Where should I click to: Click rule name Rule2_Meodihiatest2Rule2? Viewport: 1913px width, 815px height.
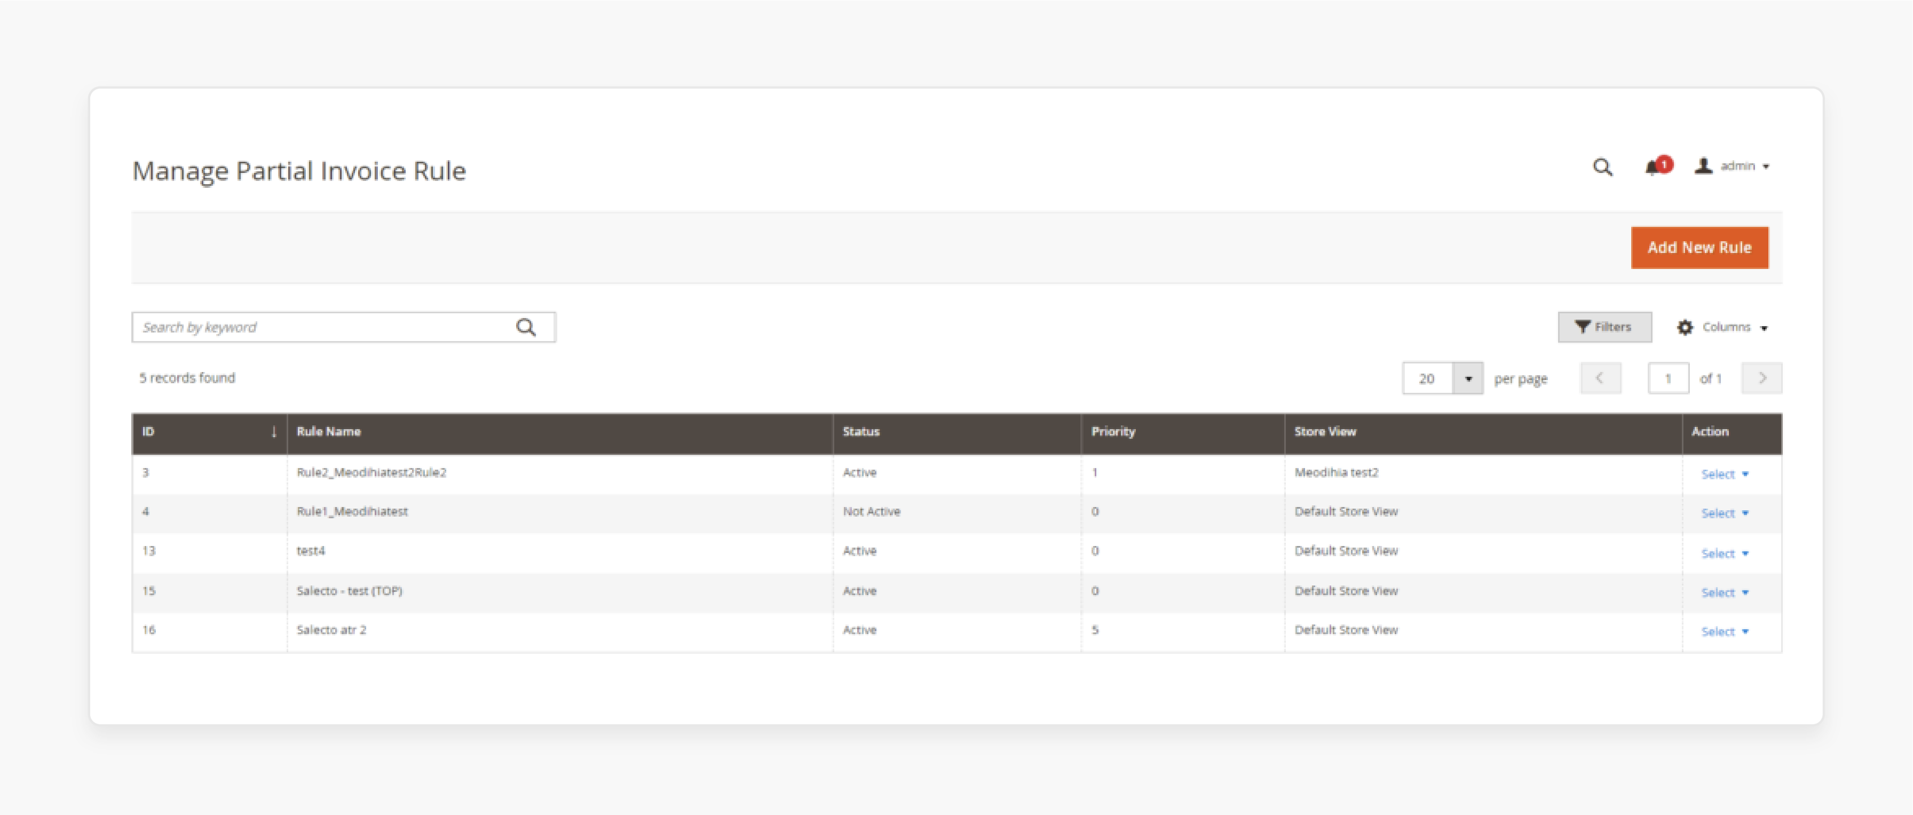tap(371, 473)
